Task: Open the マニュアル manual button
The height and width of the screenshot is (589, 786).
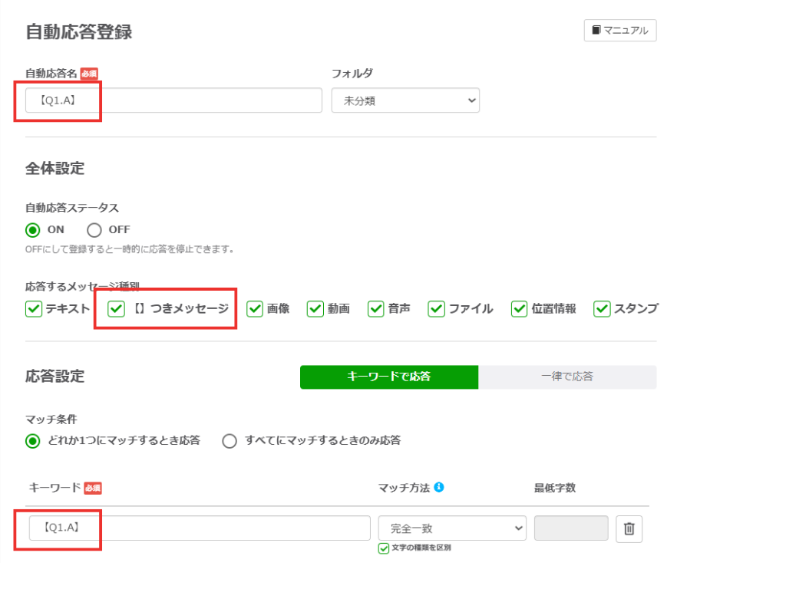Action: pos(619,31)
